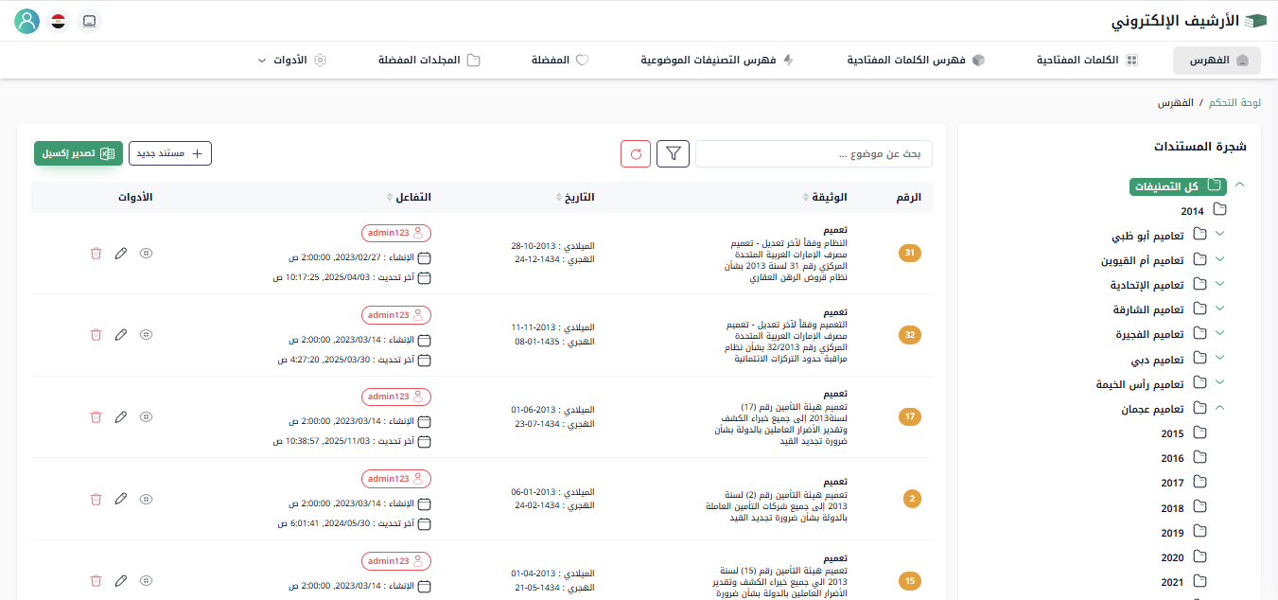Expand the تعاميم أبو ظبي tree folder
Viewport: 1278px width, 600px height.
pos(1219,234)
